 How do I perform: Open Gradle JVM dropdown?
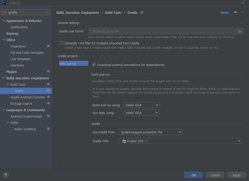(x=180, y=141)
